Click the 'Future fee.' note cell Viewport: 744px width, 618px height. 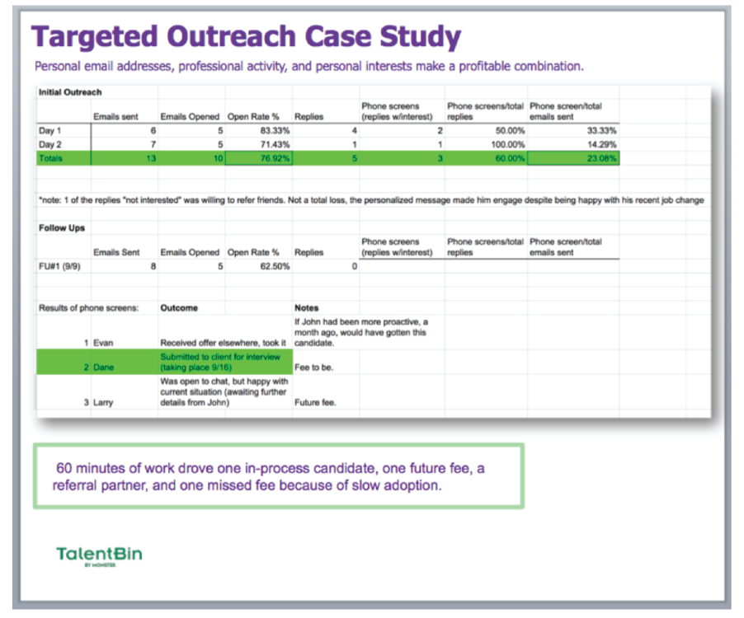pos(315,403)
